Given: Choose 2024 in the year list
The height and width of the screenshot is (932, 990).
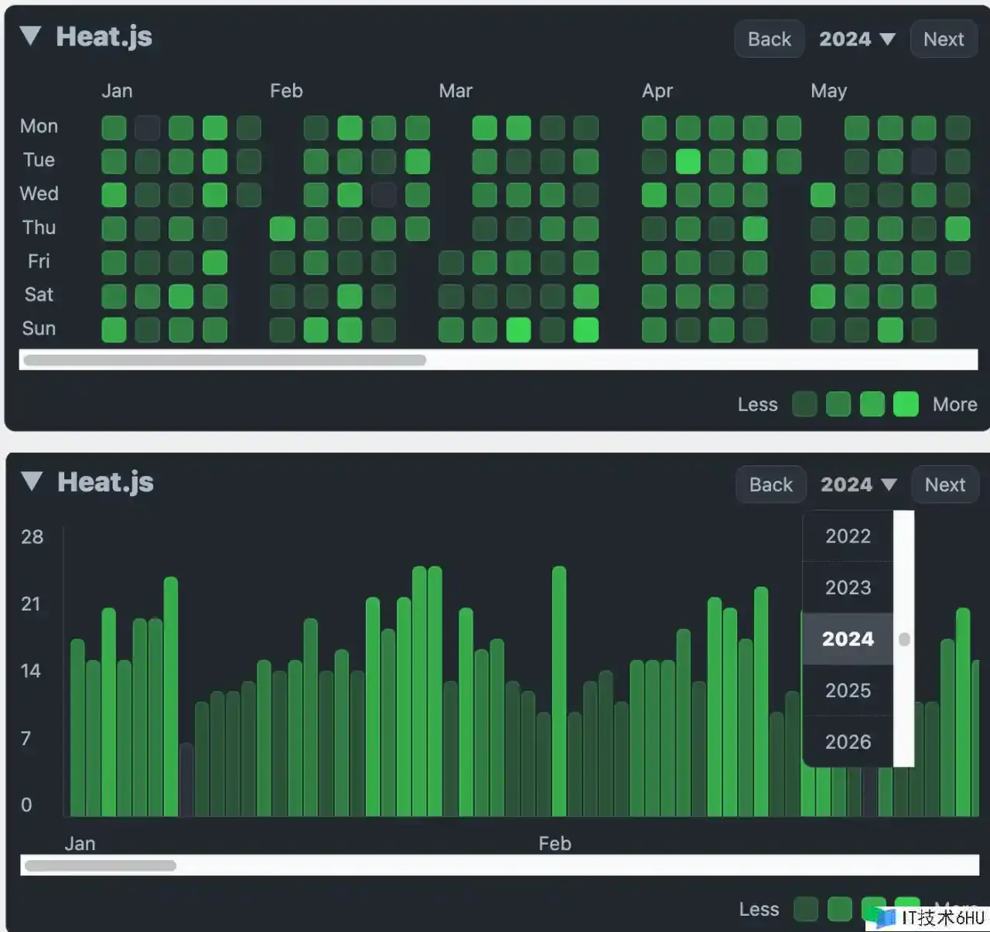Looking at the screenshot, I should [x=848, y=639].
